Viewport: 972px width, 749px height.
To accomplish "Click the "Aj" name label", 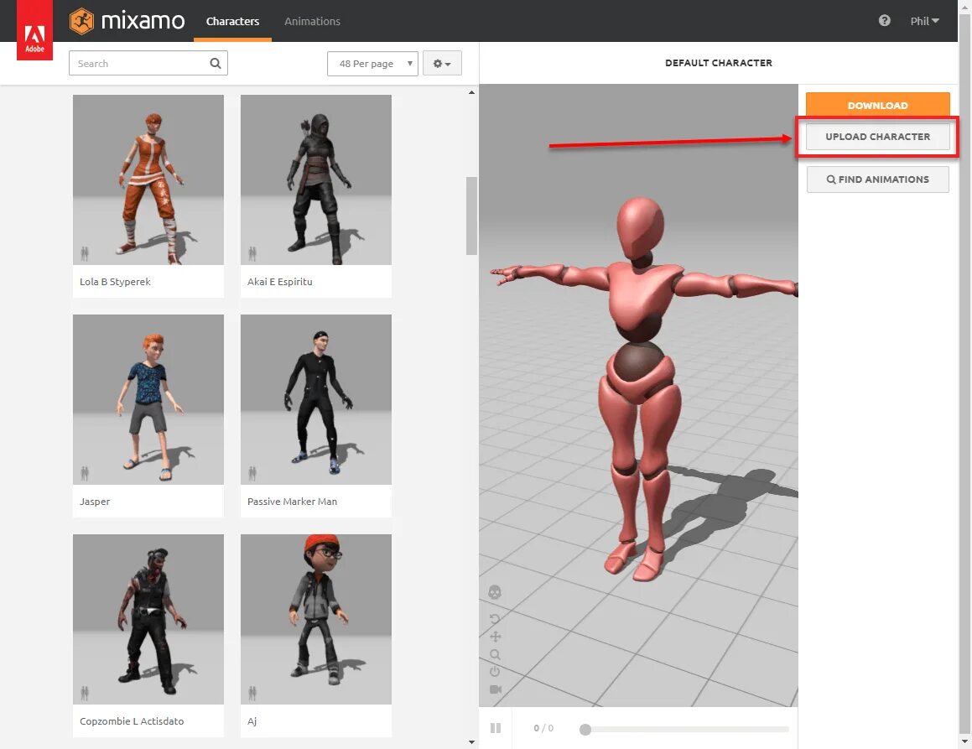I will pos(252,721).
